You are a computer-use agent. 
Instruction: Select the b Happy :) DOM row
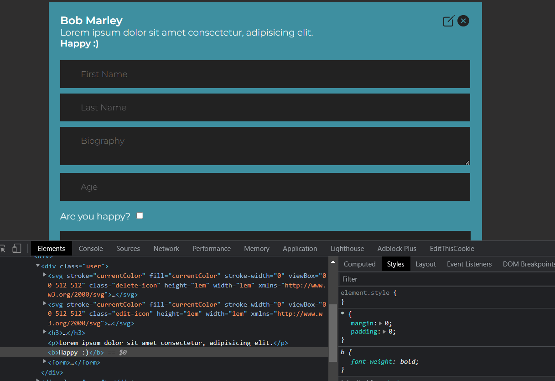click(x=164, y=352)
